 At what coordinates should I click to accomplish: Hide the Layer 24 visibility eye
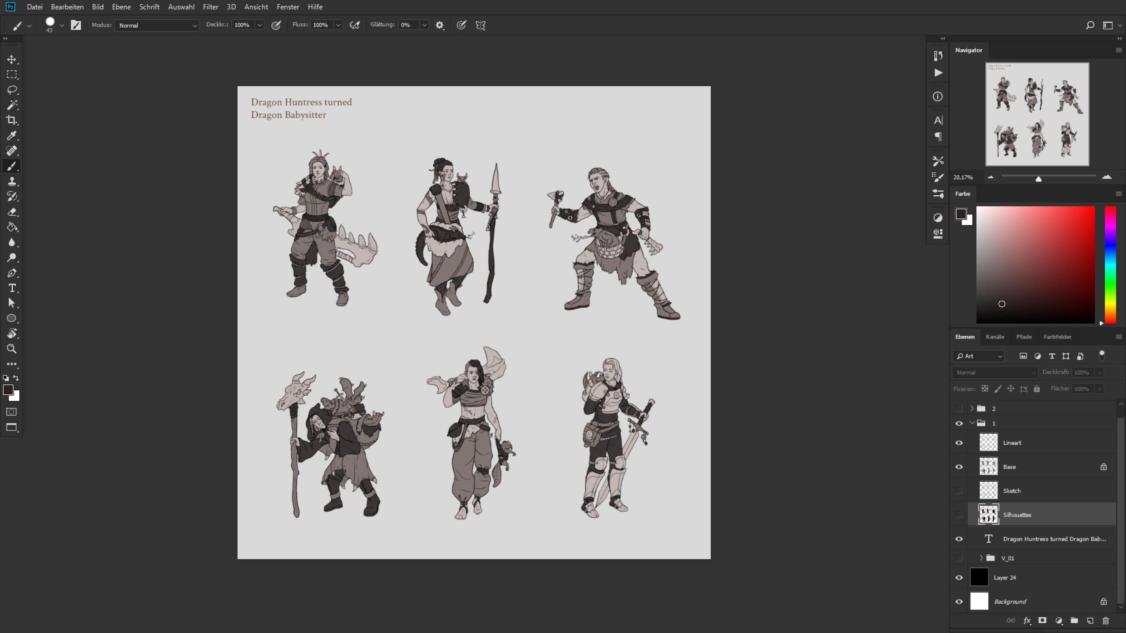959,578
